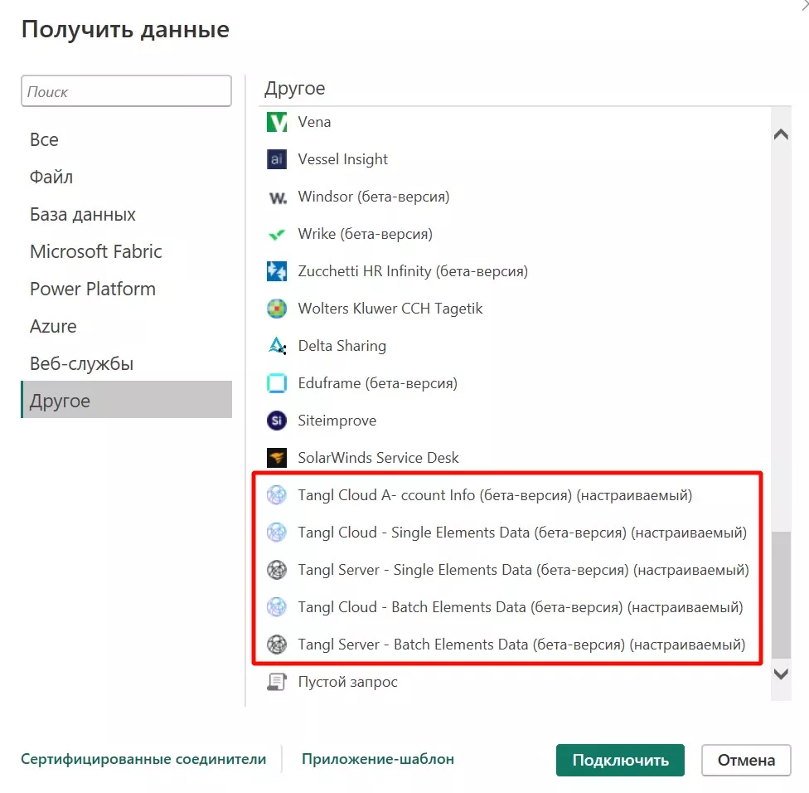Select the Siteimprove connector icon

click(x=276, y=421)
